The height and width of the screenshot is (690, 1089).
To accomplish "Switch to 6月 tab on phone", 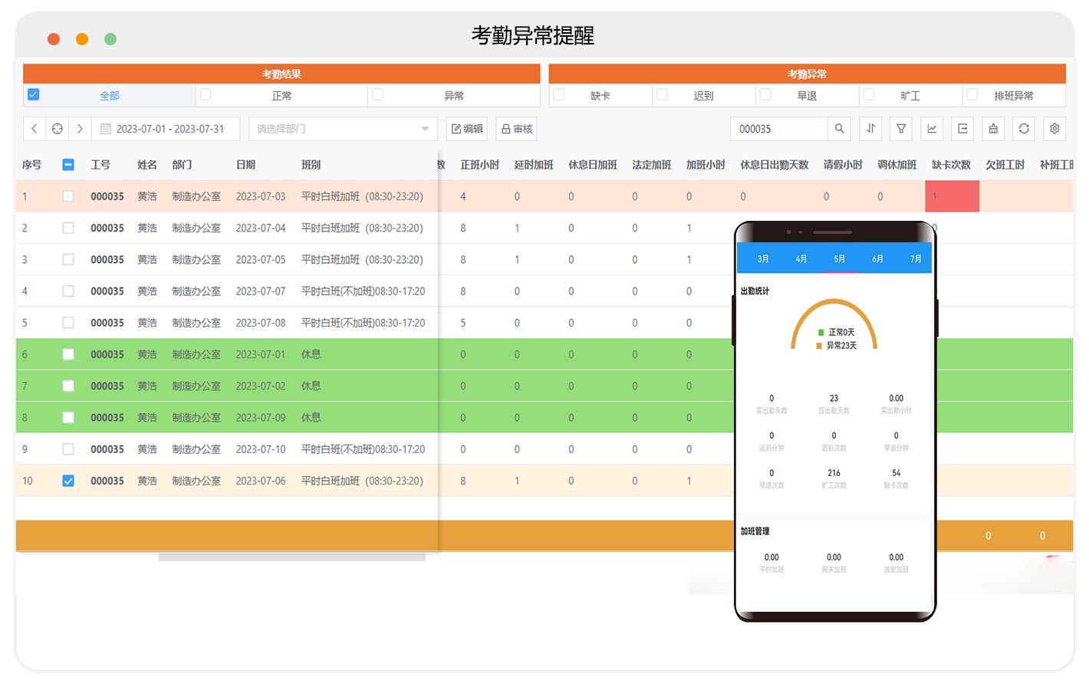I will click(877, 259).
